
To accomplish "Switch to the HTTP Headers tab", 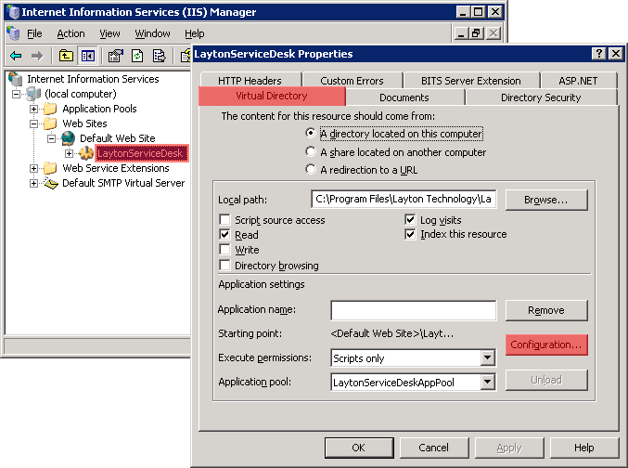I will pyautogui.click(x=250, y=80).
